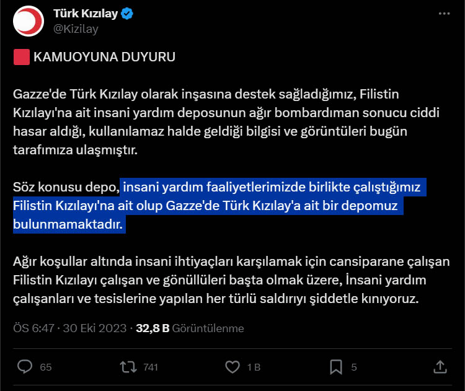Bookmark this tweet
465x391 pixels.
click(x=336, y=367)
